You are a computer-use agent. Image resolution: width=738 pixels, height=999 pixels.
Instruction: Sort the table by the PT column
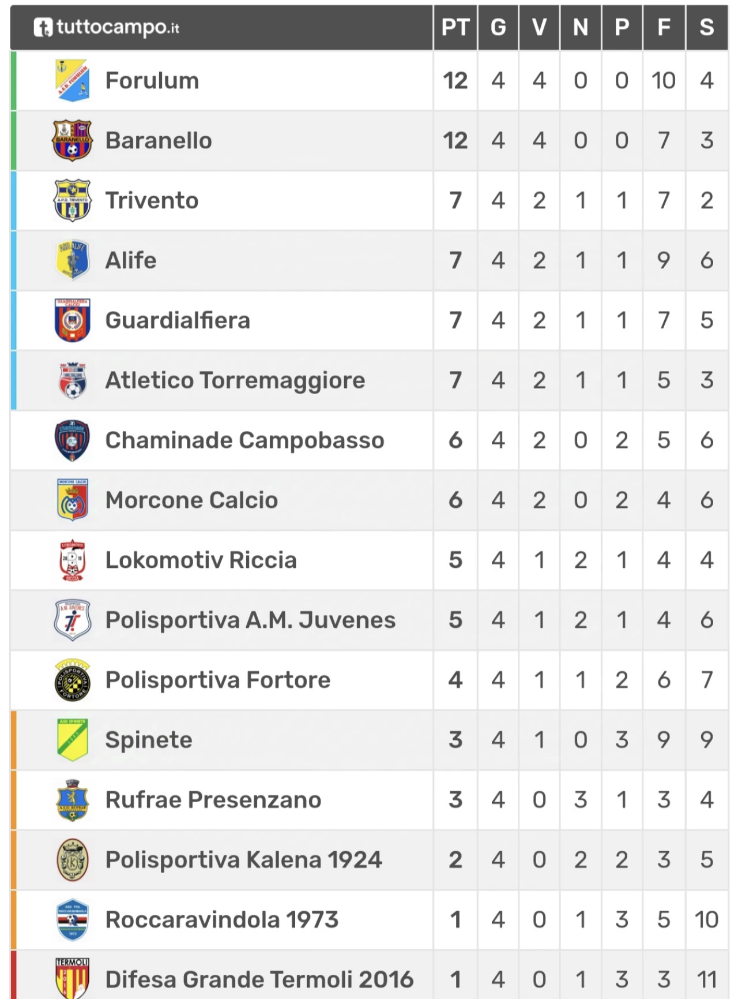(455, 27)
